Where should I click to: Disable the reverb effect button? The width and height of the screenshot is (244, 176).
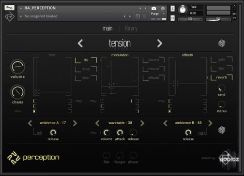[222, 77]
